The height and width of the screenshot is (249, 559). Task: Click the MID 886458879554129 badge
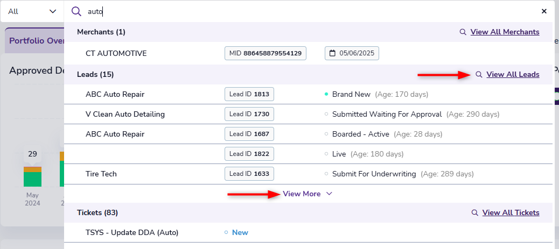pyautogui.click(x=265, y=53)
